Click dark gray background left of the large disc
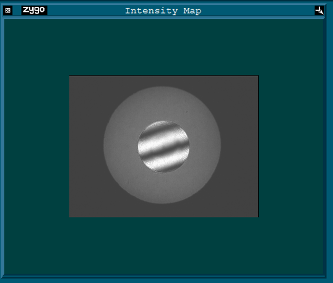Viewport: 333px width, 283px height. [86, 146]
